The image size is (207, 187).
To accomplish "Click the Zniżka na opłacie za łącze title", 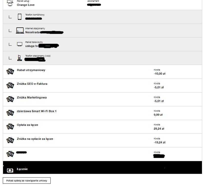I will pos(35,139).
